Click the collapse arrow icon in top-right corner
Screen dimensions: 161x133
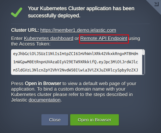(156, 4)
